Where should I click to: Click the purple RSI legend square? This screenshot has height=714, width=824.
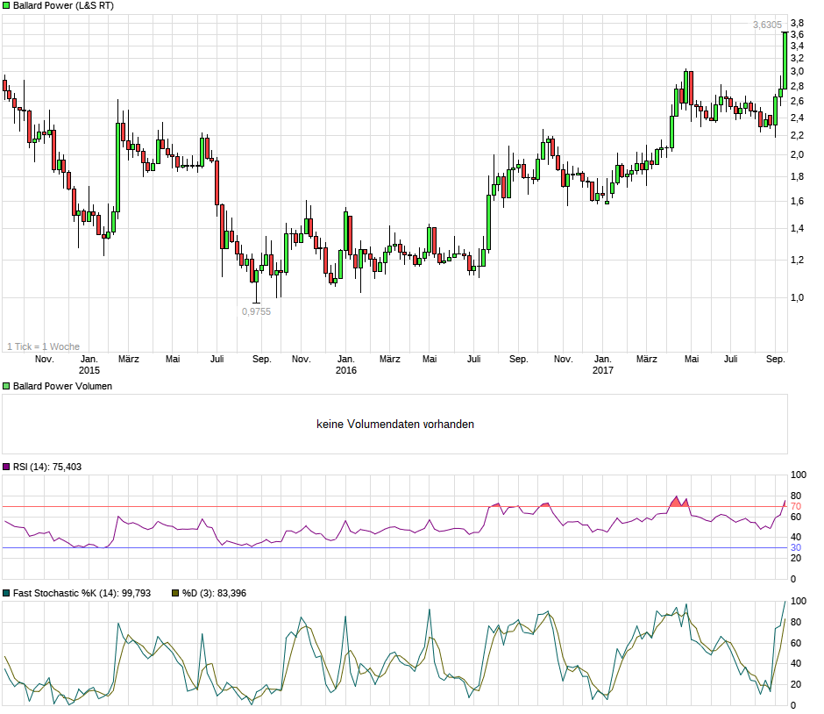tap(6, 467)
